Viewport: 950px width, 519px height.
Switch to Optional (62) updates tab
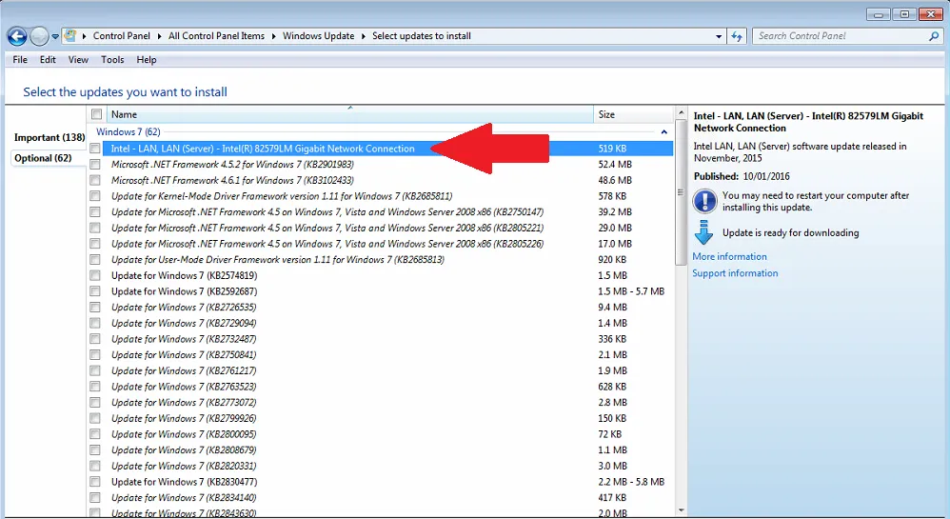point(43,158)
